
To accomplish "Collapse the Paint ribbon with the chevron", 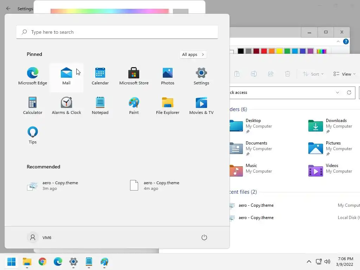I will 338,41.
